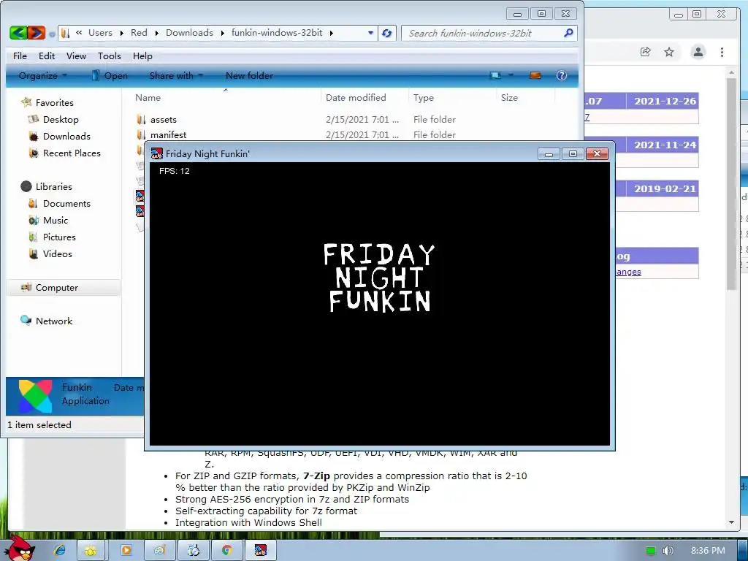Click the change view icon

pyautogui.click(x=496, y=75)
